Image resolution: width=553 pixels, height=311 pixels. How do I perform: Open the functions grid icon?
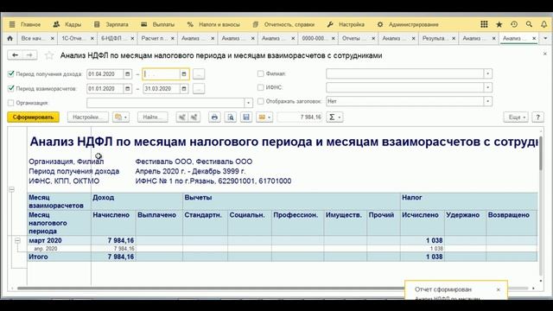484,24
